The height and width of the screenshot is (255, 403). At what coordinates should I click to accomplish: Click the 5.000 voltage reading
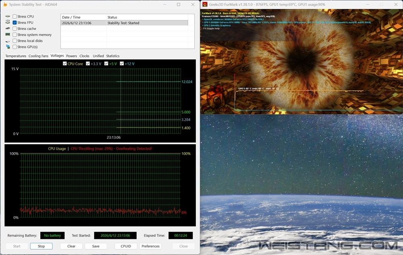click(x=186, y=112)
